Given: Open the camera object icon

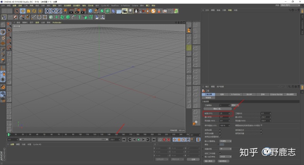Looking at the screenshot, I should coord(125,11).
